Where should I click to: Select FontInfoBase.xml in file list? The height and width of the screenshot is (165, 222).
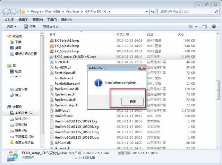[67, 84]
